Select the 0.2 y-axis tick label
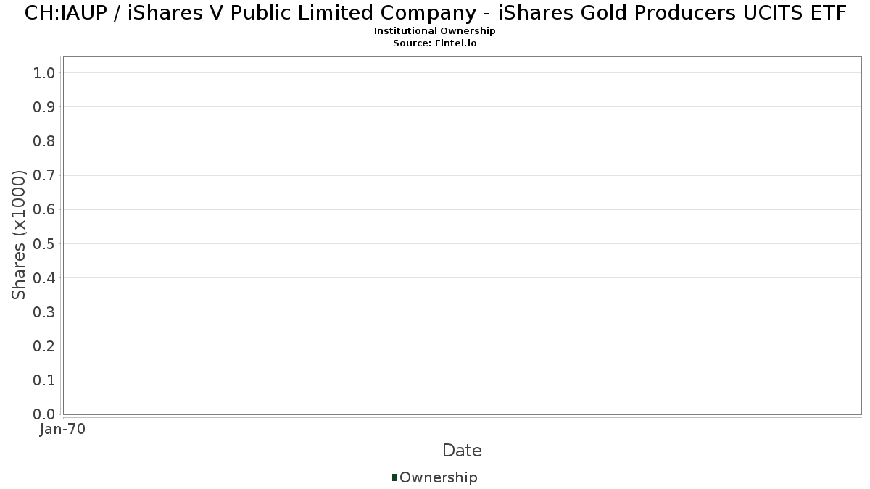The image size is (870, 489). click(x=43, y=346)
